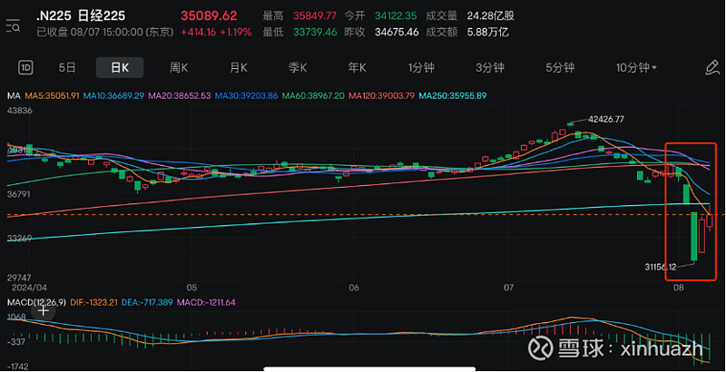Select the 1D chart view icon

[x=25, y=68]
